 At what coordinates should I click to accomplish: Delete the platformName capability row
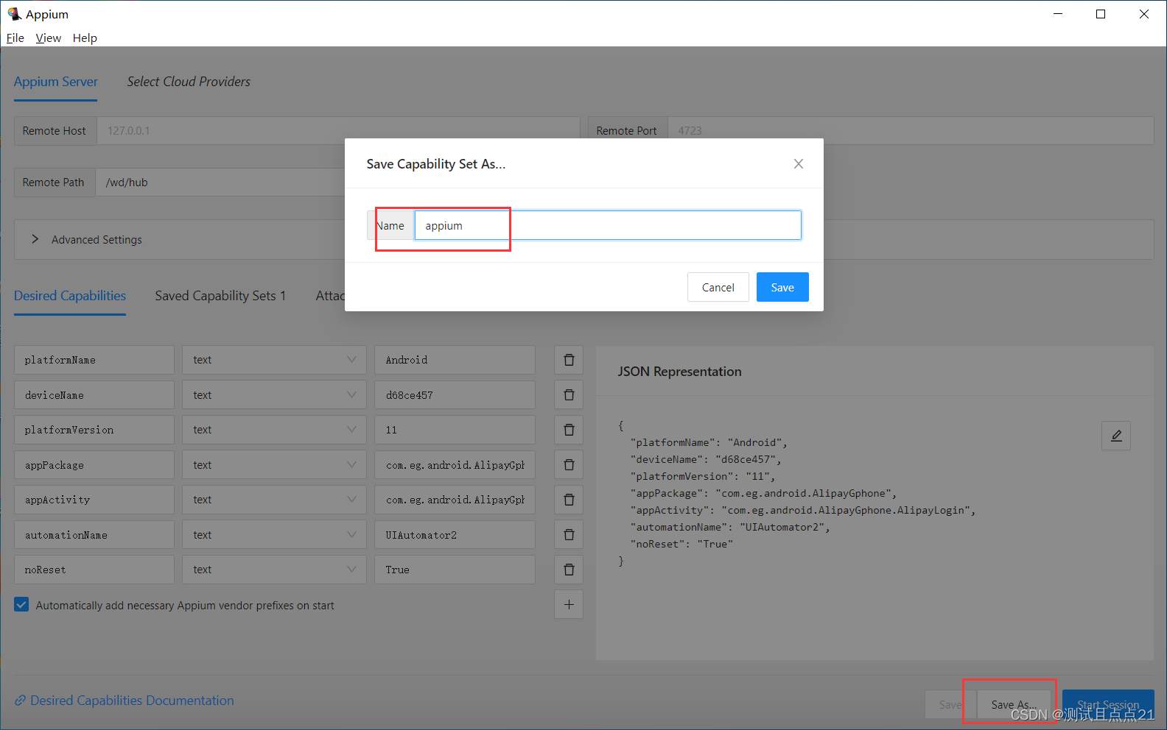(569, 360)
